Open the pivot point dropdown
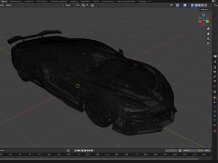This screenshot has height=163, width=218. 78,5
